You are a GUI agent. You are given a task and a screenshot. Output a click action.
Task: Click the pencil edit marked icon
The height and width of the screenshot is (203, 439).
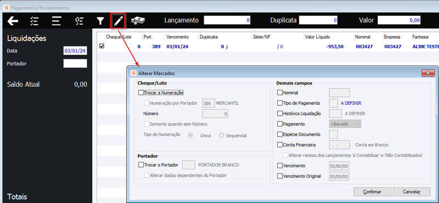point(118,21)
